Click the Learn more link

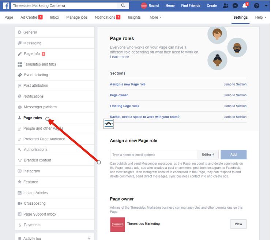point(120,57)
